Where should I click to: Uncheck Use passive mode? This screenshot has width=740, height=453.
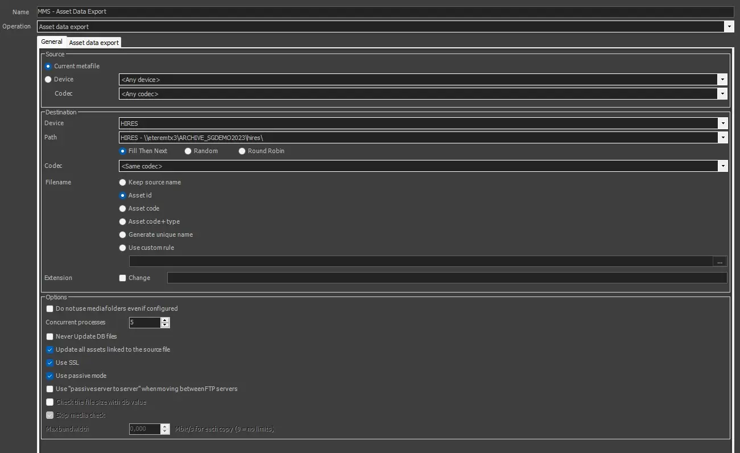[50, 376]
